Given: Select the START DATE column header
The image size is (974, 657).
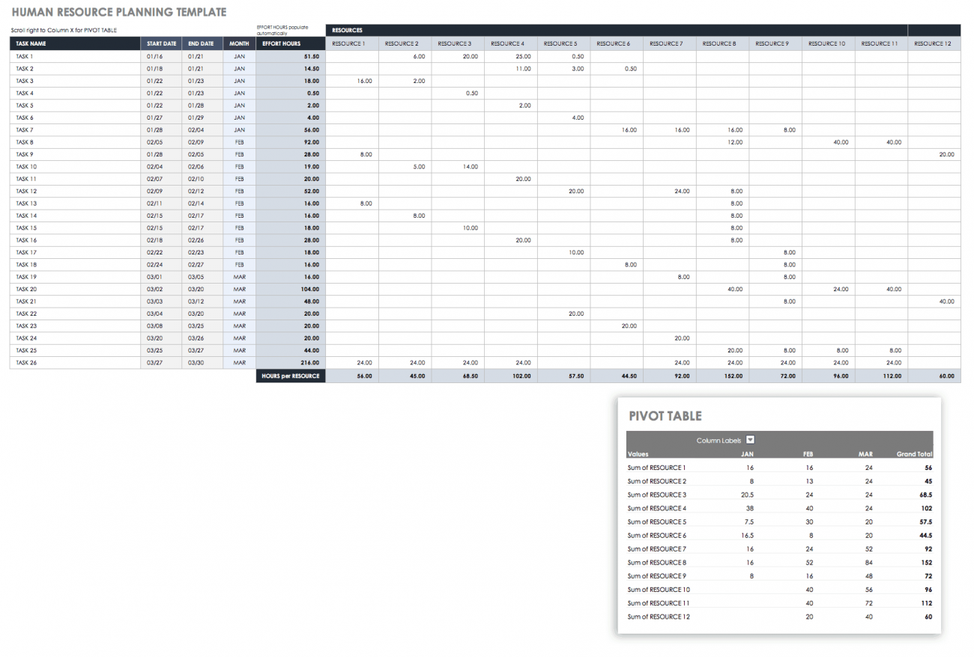Looking at the screenshot, I should point(161,43).
